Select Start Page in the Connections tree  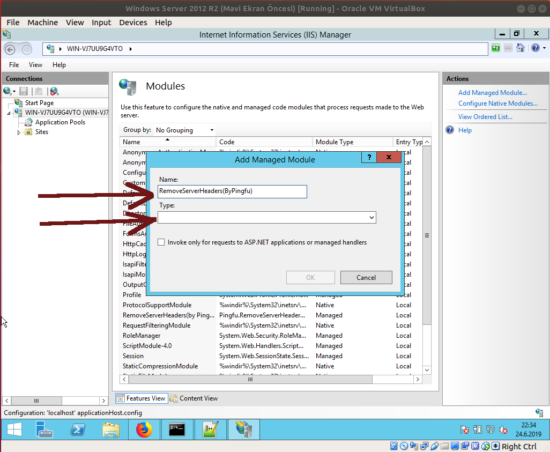pyautogui.click(x=39, y=103)
